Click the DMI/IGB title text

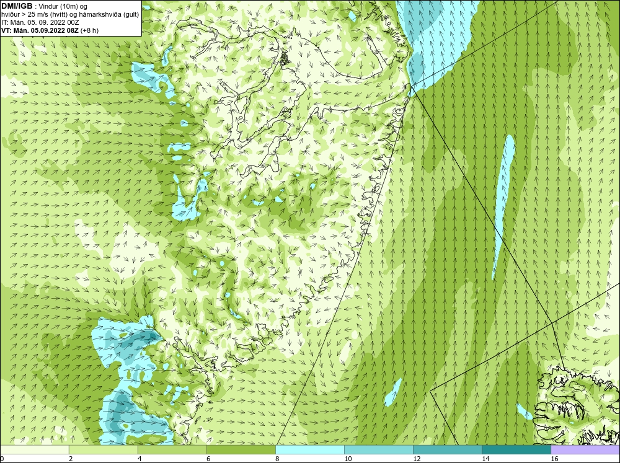click(17, 6)
